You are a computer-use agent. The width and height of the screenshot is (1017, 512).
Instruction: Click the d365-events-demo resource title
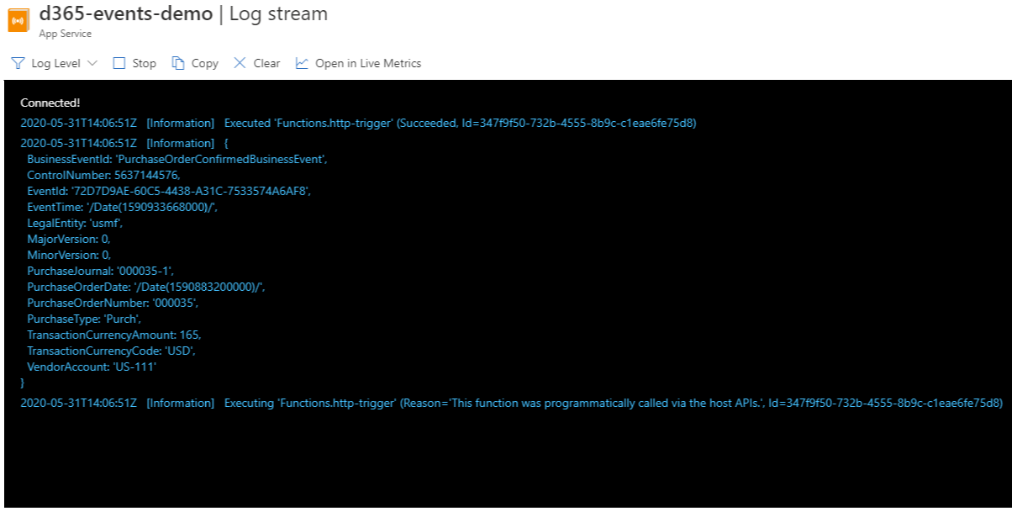coord(125,14)
